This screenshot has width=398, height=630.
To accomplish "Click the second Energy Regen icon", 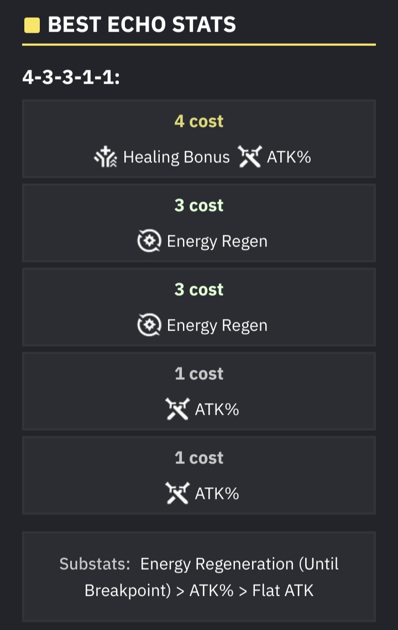I will 149,324.
